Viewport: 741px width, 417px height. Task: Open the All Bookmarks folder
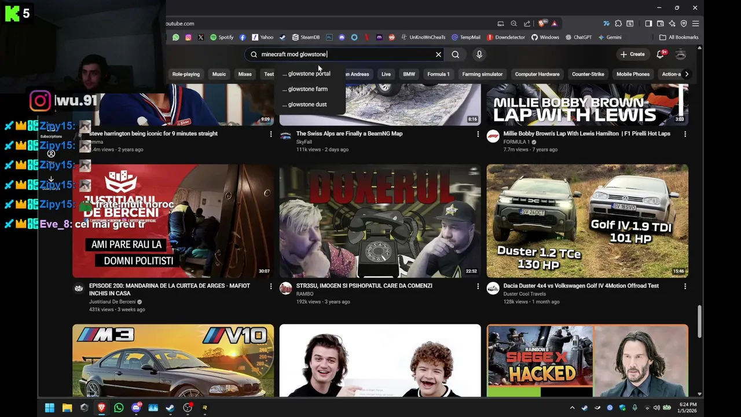[679, 37]
